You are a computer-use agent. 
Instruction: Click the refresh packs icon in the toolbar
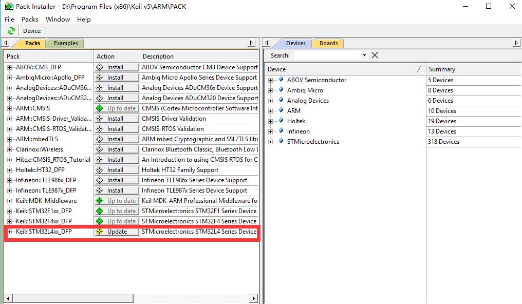tap(10, 30)
